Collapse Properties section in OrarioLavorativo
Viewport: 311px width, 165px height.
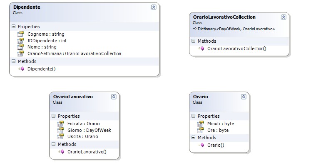(x=54, y=116)
